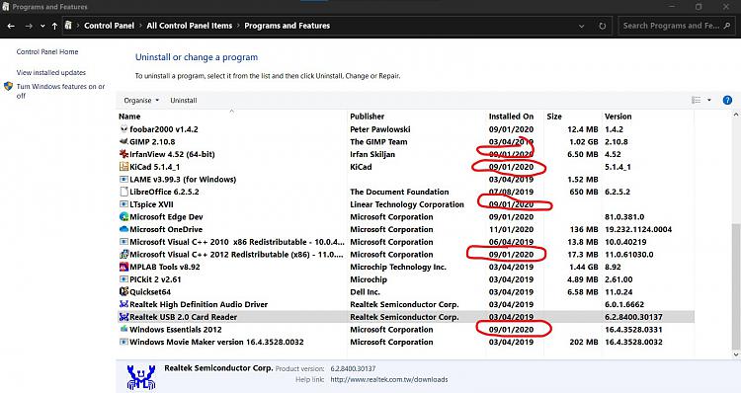Click the scrollbar down arrow
The width and height of the screenshot is (741, 393).
(736, 354)
